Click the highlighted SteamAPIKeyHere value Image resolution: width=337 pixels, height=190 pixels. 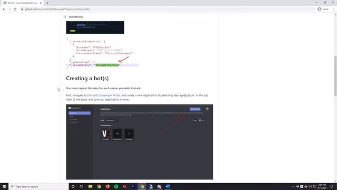tap(107, 65)
